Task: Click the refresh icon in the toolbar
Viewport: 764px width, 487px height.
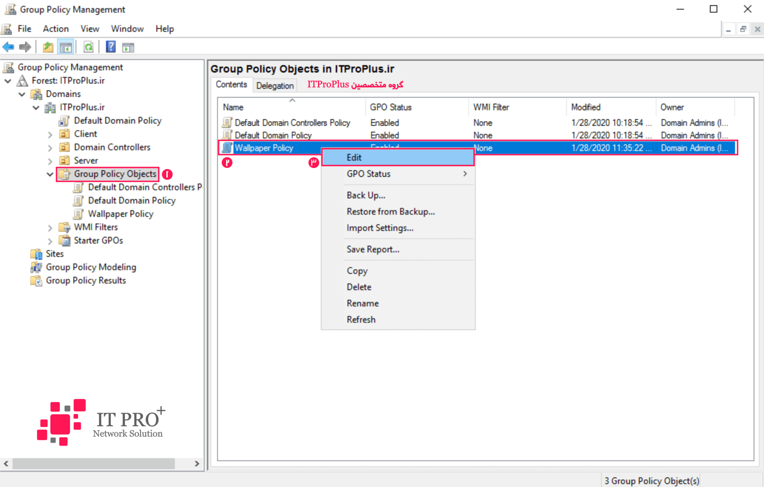Action: click(88, 47)
